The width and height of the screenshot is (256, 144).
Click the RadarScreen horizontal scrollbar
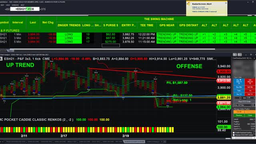113,49
